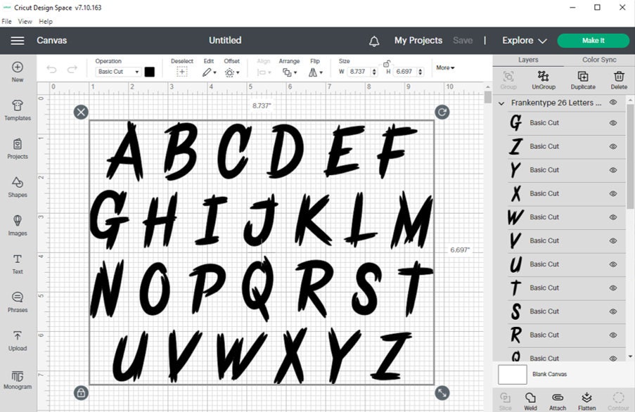
Task: Open the black fill color swatch
Action: pos(149,71)
